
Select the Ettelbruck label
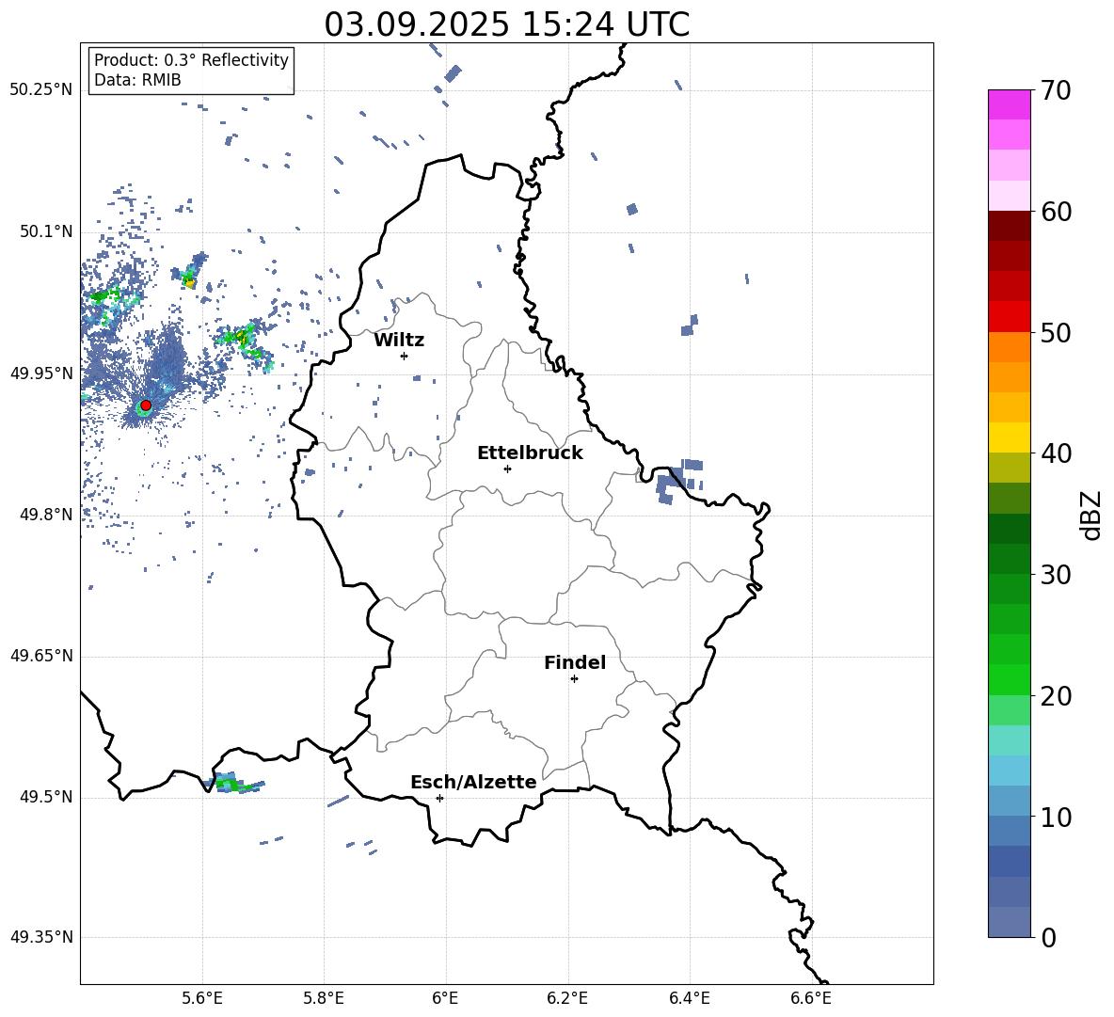[x=530, y=453]
